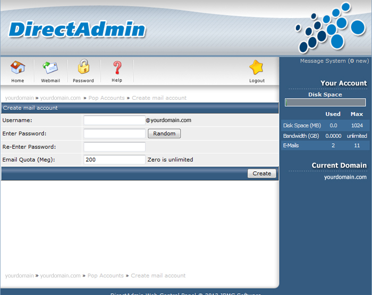Focus the Enter Password field
372x295 pixels.
coord(115,133)
